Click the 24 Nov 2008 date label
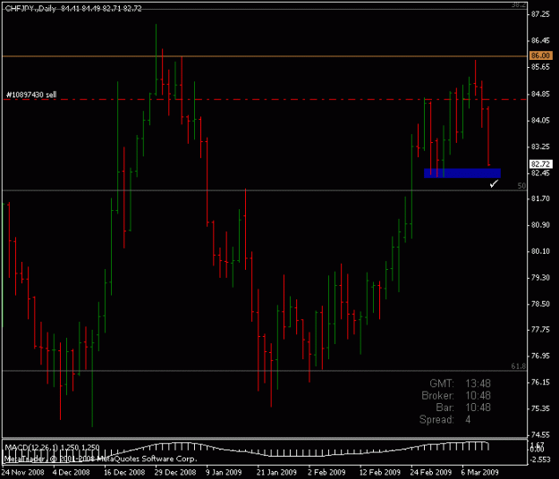559x479 pixels. pos(23,472)
